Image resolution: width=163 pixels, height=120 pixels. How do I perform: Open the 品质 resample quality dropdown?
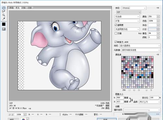[x=150, y=102]
